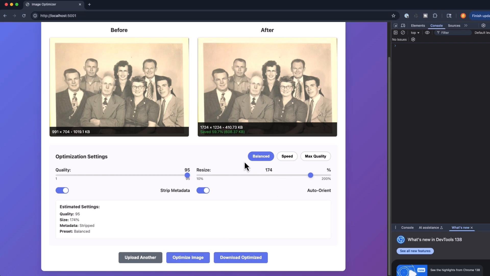Screen dimensions: 490x276
Task: Create a live expression with the eye icon
Action: [427, 33]
